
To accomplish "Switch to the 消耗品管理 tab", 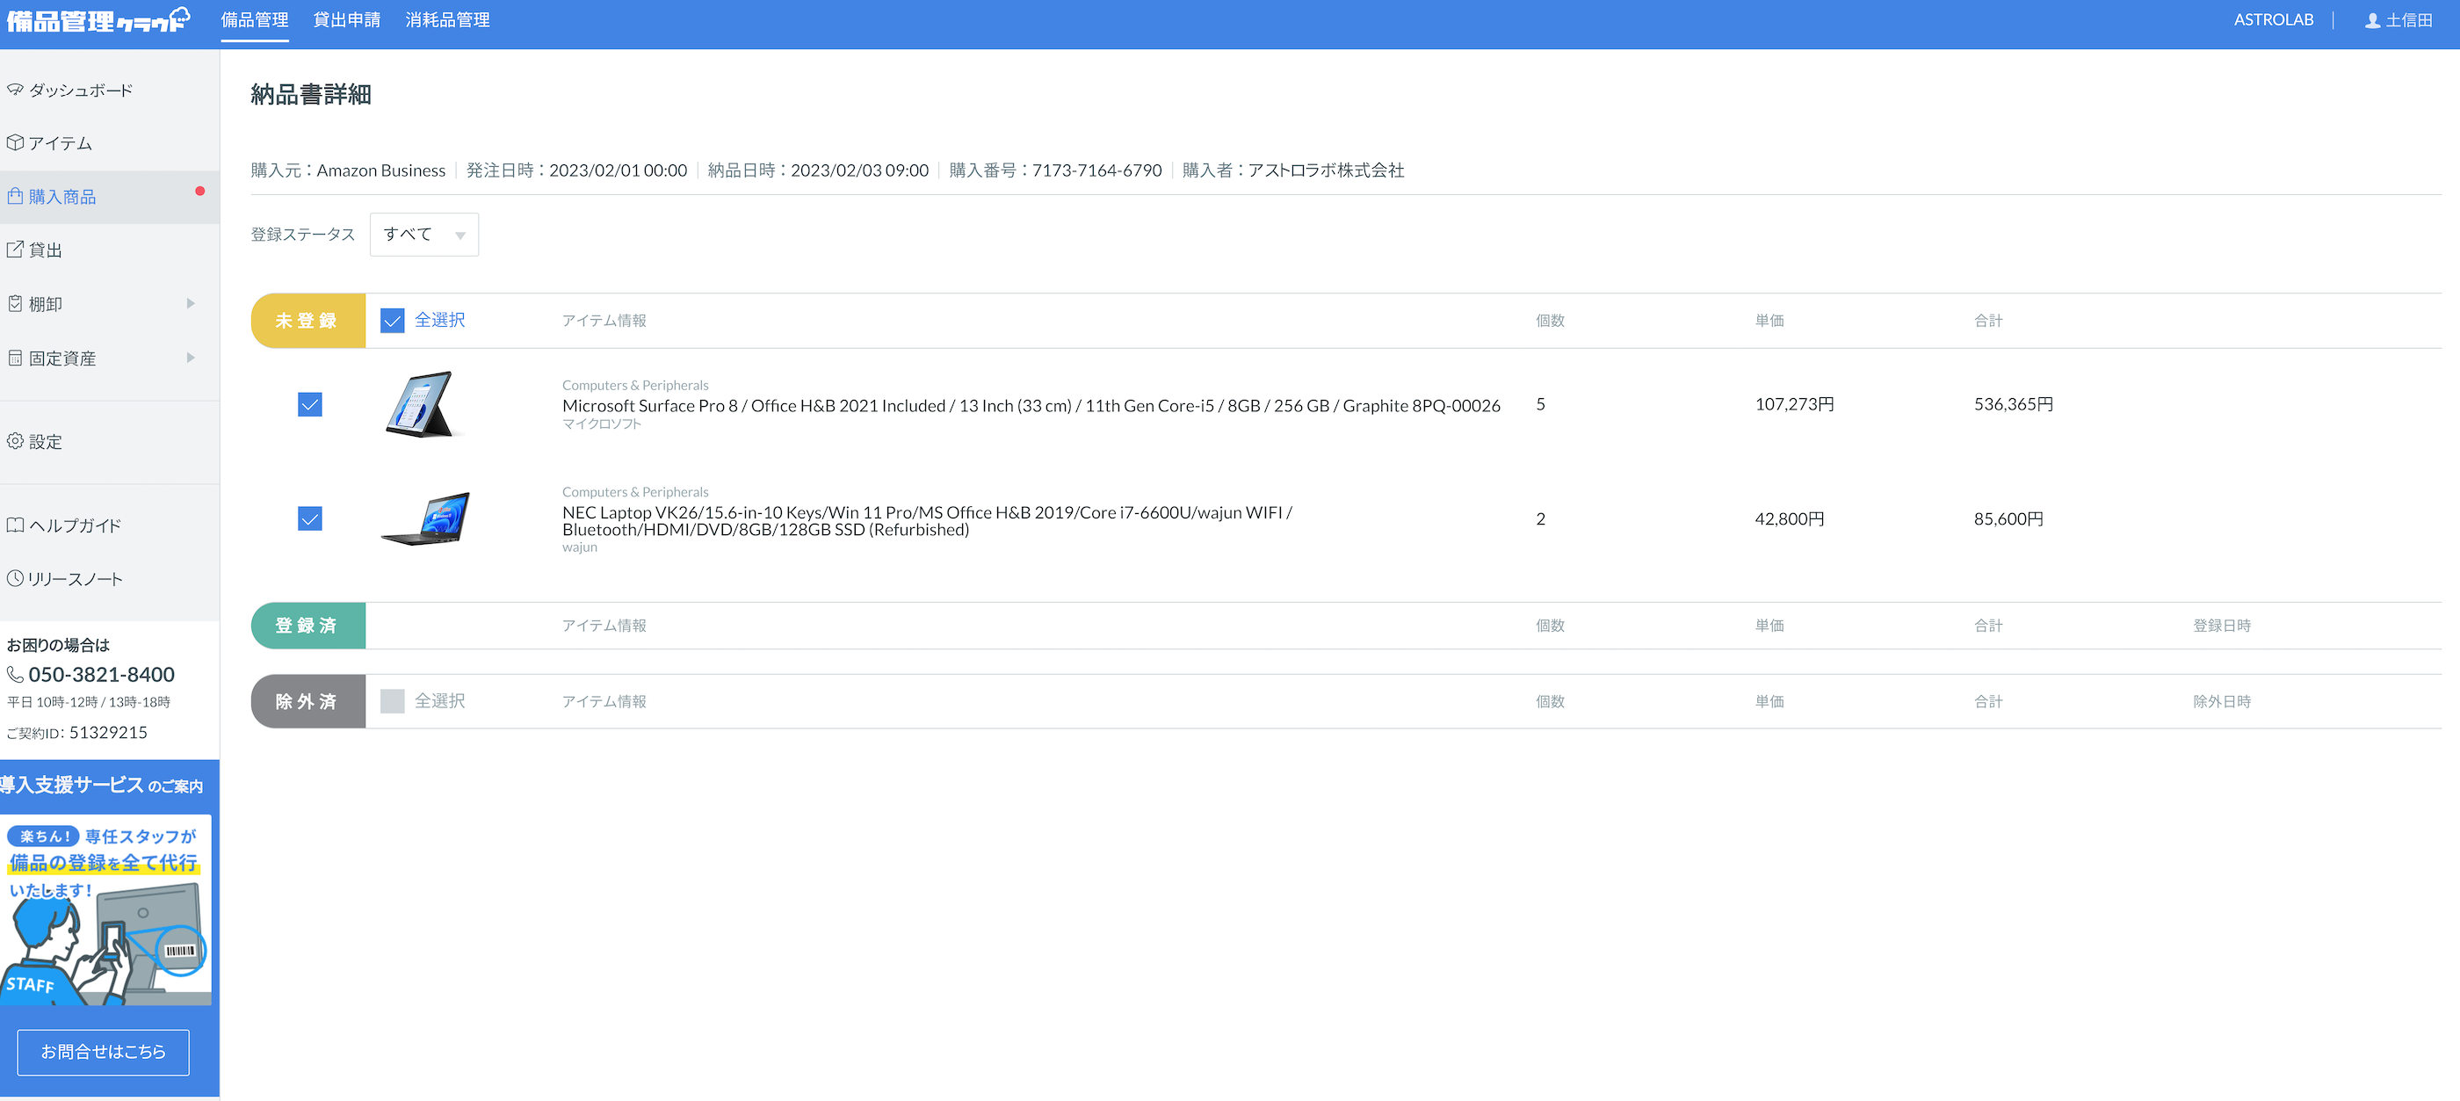I will click(447, 20).
